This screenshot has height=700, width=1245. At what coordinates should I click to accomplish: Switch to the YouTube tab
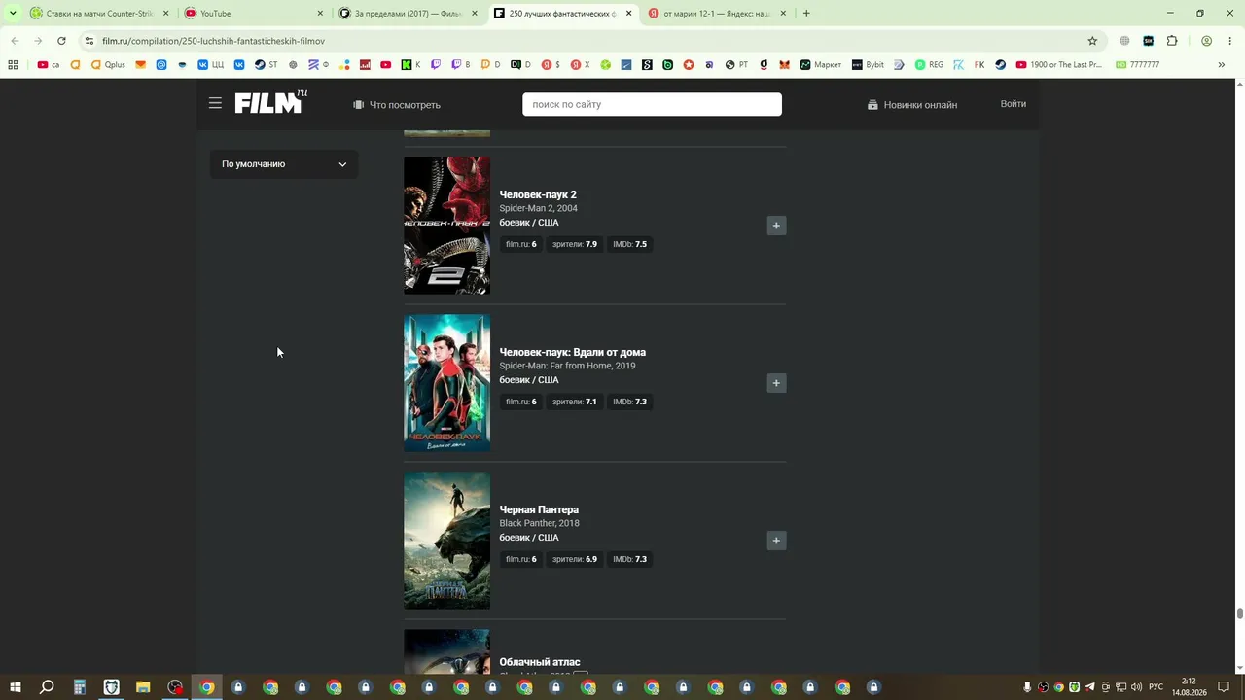[254, 14]
